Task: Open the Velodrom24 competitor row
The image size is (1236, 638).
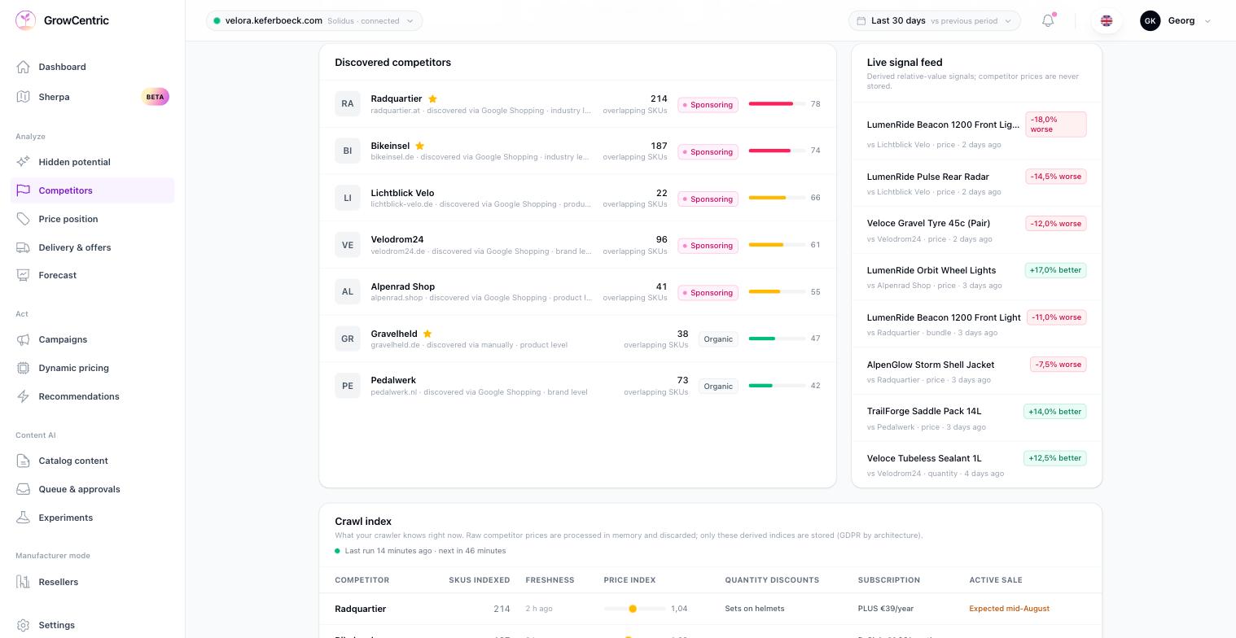Action: [x=577, y=245]
